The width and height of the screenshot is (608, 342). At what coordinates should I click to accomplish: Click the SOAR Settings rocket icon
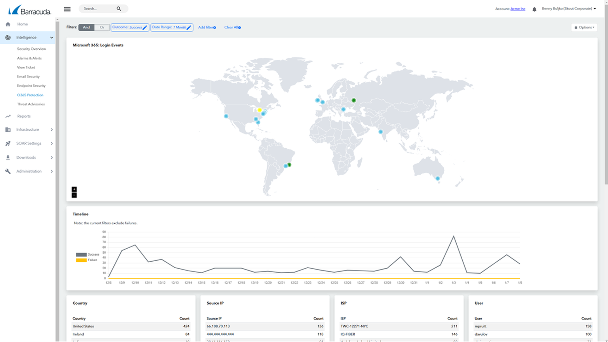click(x=8, y=144)
